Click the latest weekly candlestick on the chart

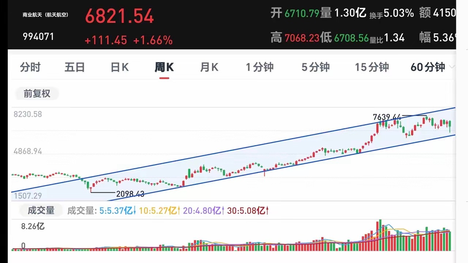tap(450, 127)
